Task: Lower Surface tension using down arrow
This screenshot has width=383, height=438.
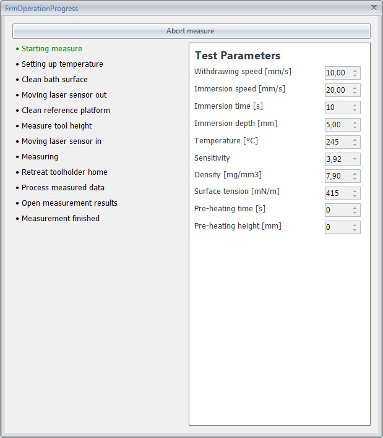Action: (355, 196)
